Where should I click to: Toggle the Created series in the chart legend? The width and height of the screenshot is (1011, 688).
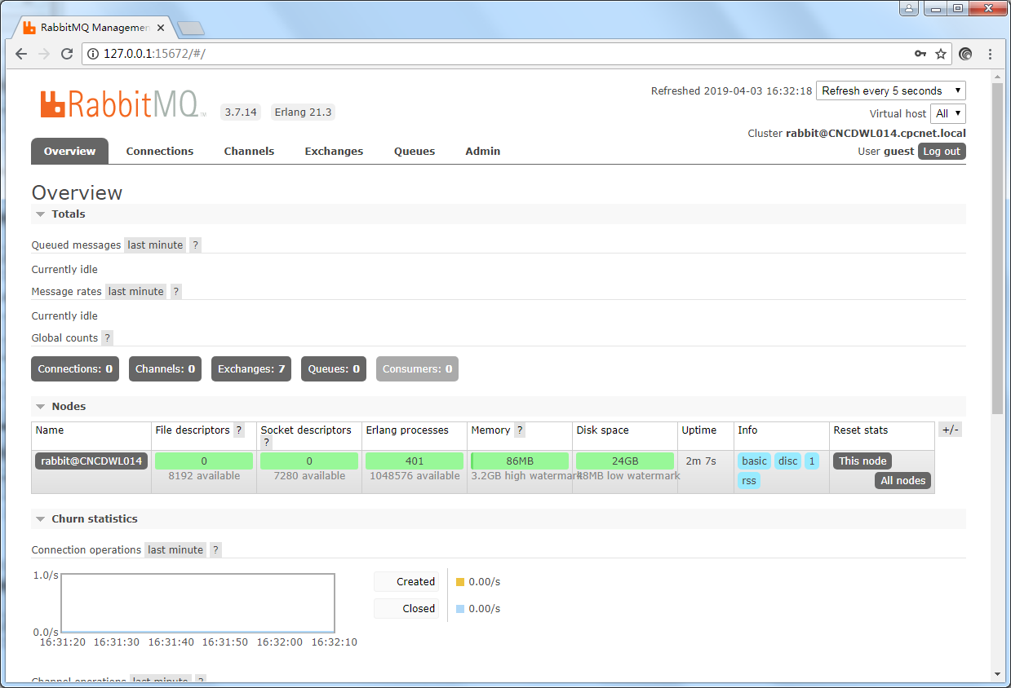coord(406,581)
